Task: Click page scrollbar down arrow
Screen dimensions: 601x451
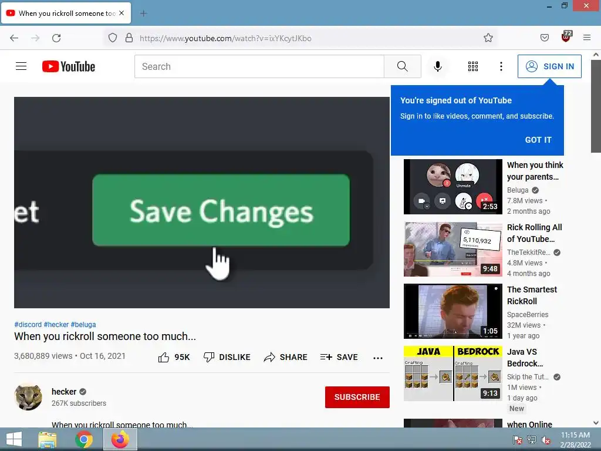Action: point(596,423)
